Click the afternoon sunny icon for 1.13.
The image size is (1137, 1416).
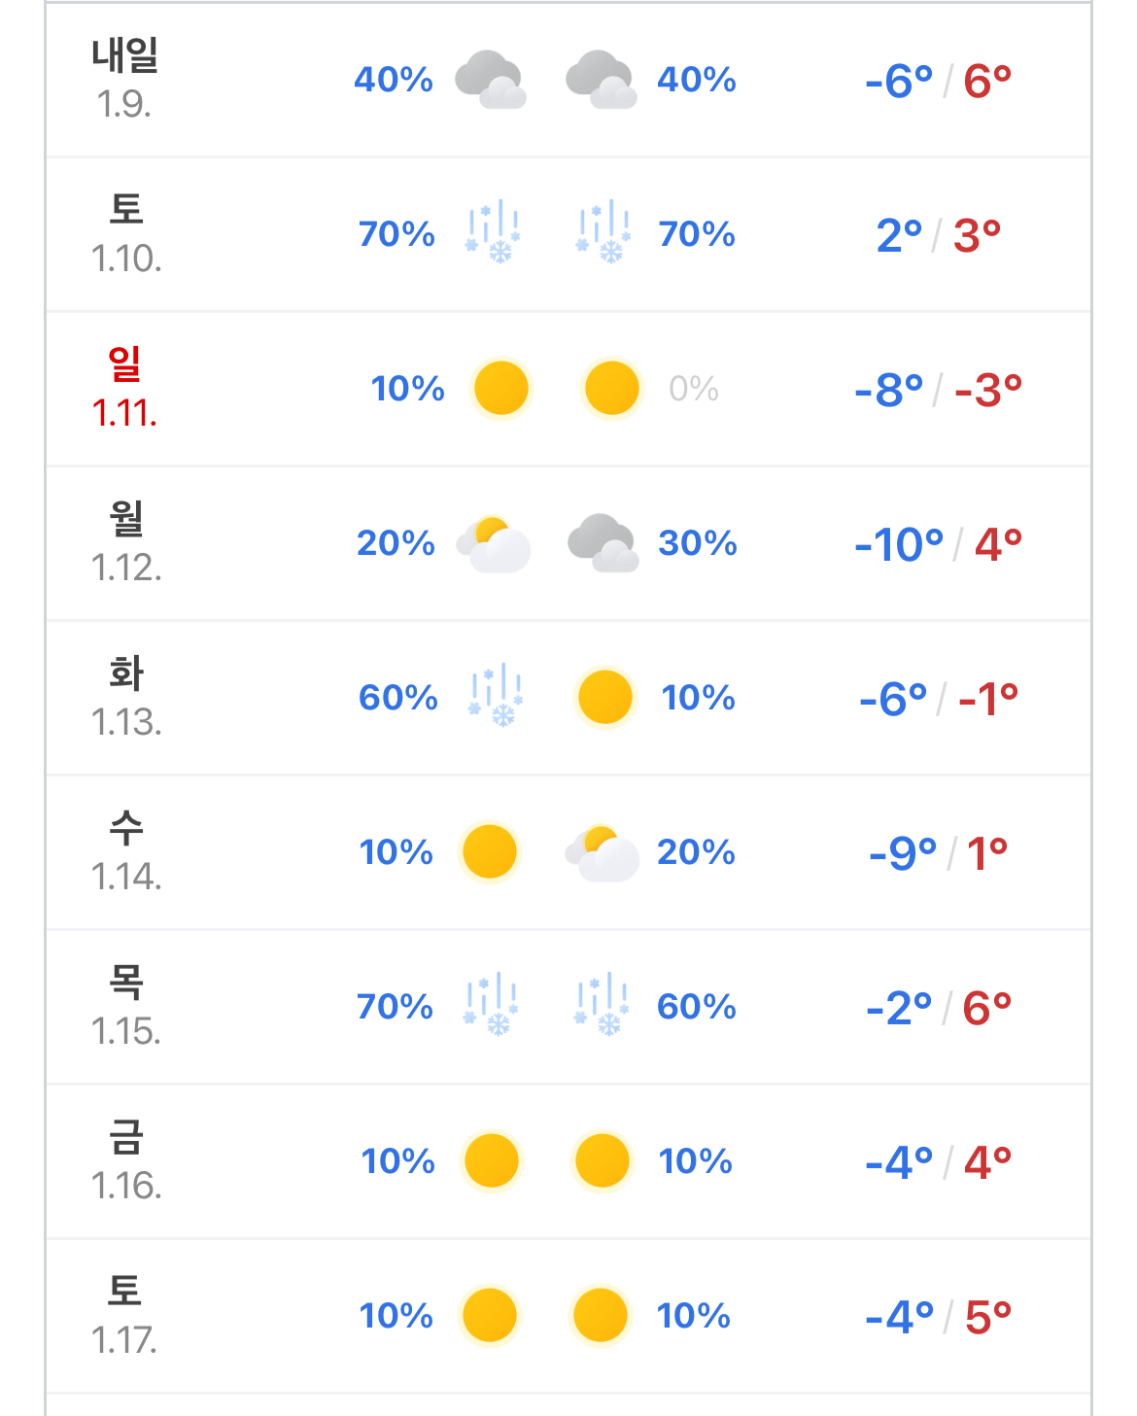click(604, 697)
